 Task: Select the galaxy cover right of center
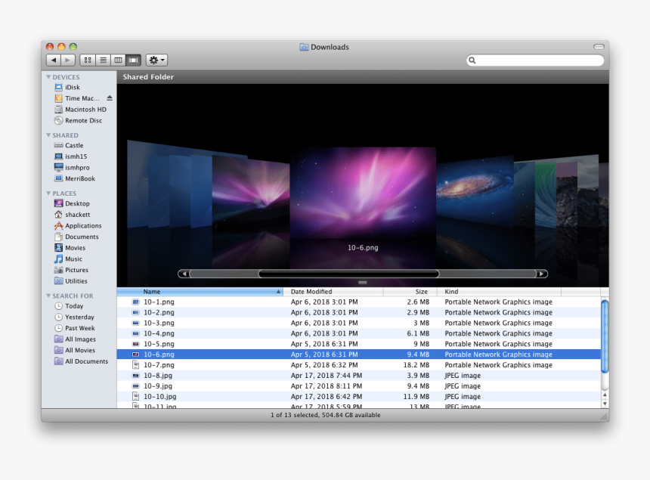[475, 190]
